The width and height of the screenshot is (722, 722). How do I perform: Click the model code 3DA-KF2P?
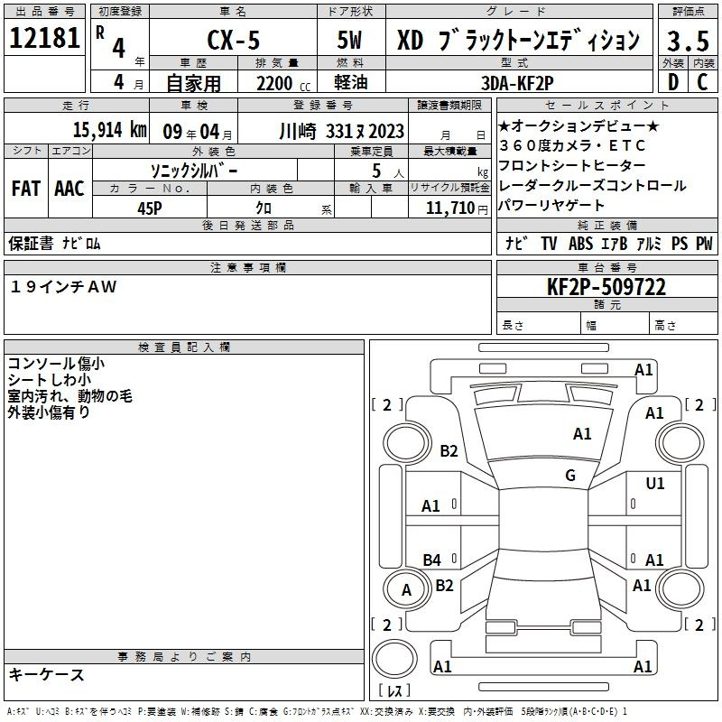point(517,83)
